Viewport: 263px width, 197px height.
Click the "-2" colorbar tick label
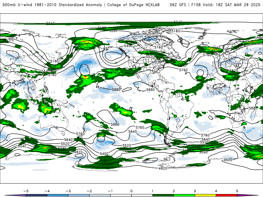click(x=89, y=191)
